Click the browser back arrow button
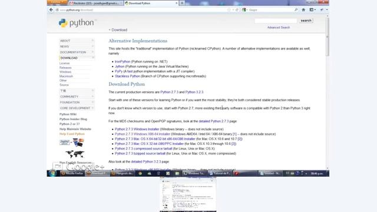Screen dimensions: 377x212 coord(51,10)
